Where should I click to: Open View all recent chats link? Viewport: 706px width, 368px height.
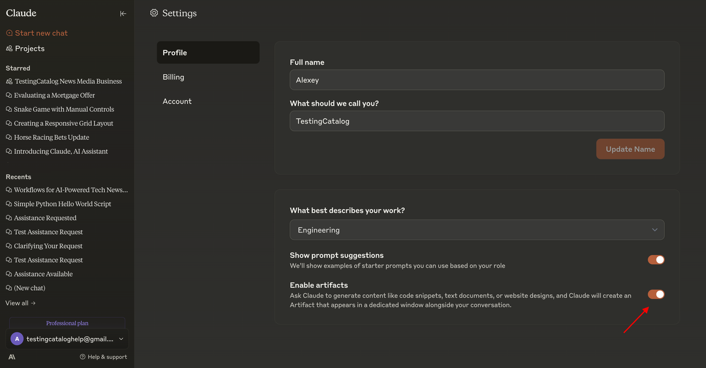[20, 302]
